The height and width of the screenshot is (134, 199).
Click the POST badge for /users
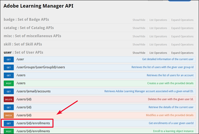8,84
